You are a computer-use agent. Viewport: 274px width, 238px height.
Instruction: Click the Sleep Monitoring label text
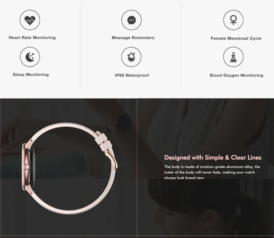point(31,75)
